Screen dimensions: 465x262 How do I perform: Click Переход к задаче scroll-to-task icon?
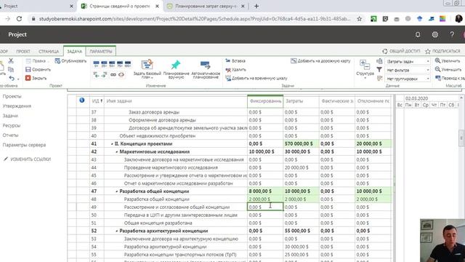tap(438, 78)
